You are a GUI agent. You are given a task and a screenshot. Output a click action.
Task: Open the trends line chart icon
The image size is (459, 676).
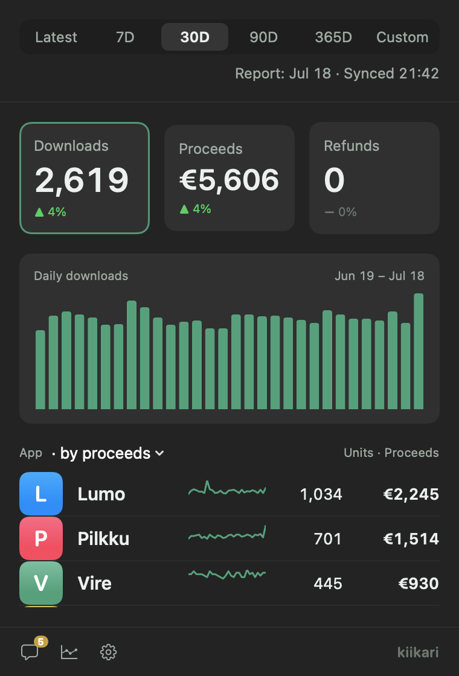point(69,652)
